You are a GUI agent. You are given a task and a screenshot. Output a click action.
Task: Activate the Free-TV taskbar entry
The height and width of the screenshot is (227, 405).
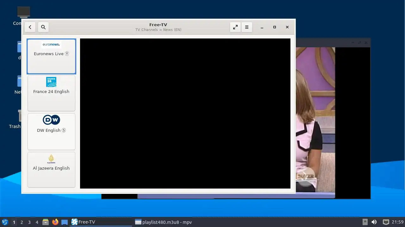point(101,222)
